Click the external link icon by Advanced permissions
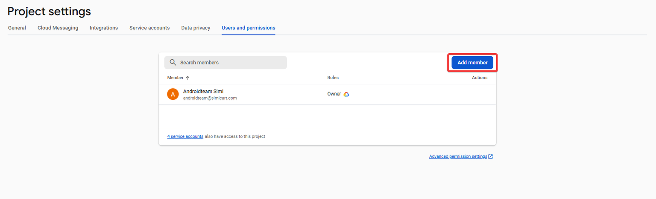 pos(491,156)
